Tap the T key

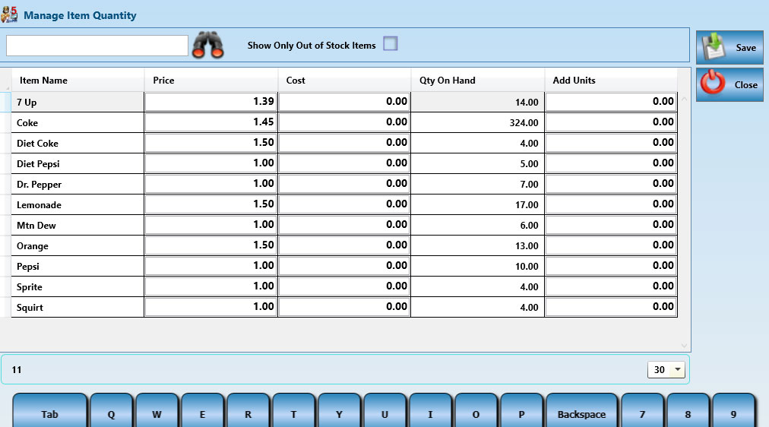tap(294, 411)
